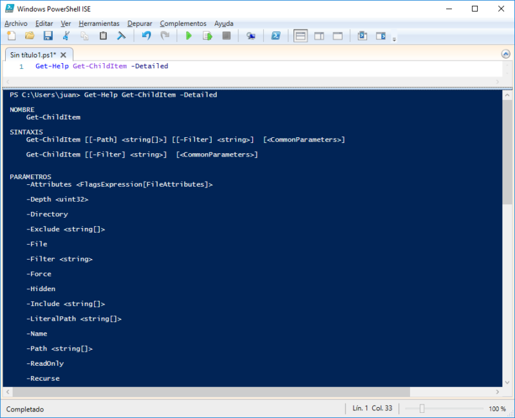Collapse the script pane with the chevron
The height and width of the screenshot is (418, 515).
pos(507,54)
